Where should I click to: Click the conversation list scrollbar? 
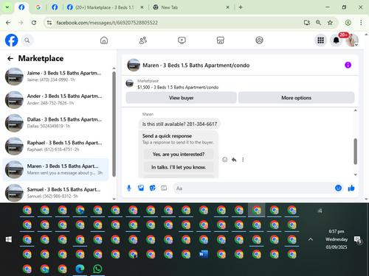[114, 124]
